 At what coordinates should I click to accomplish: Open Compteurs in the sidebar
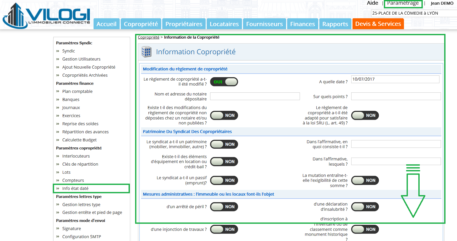73,180
